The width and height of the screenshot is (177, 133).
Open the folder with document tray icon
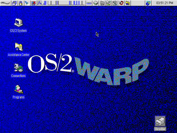(x=102, y=3)
